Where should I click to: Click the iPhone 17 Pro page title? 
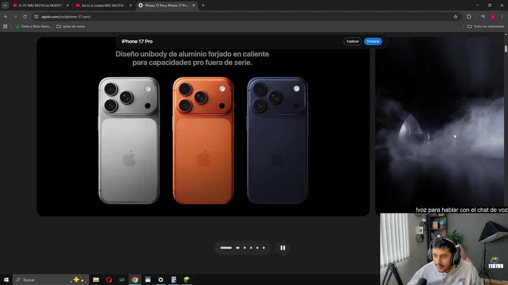click(137, 41)
